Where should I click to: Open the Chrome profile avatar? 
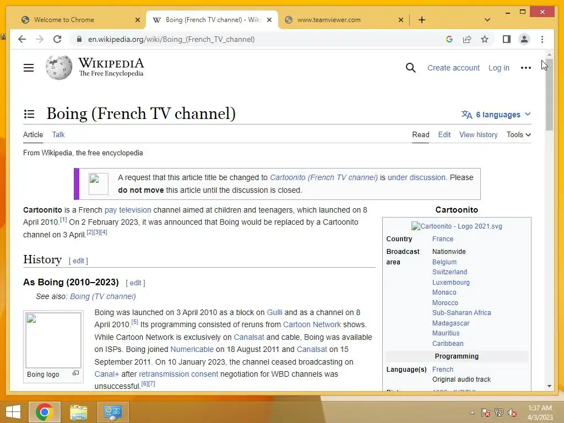[x=524, y=39]
